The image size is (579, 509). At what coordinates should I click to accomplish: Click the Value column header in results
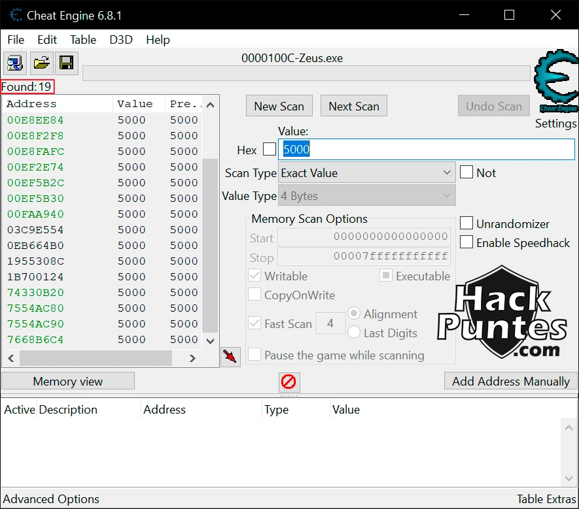click(139, 104)
